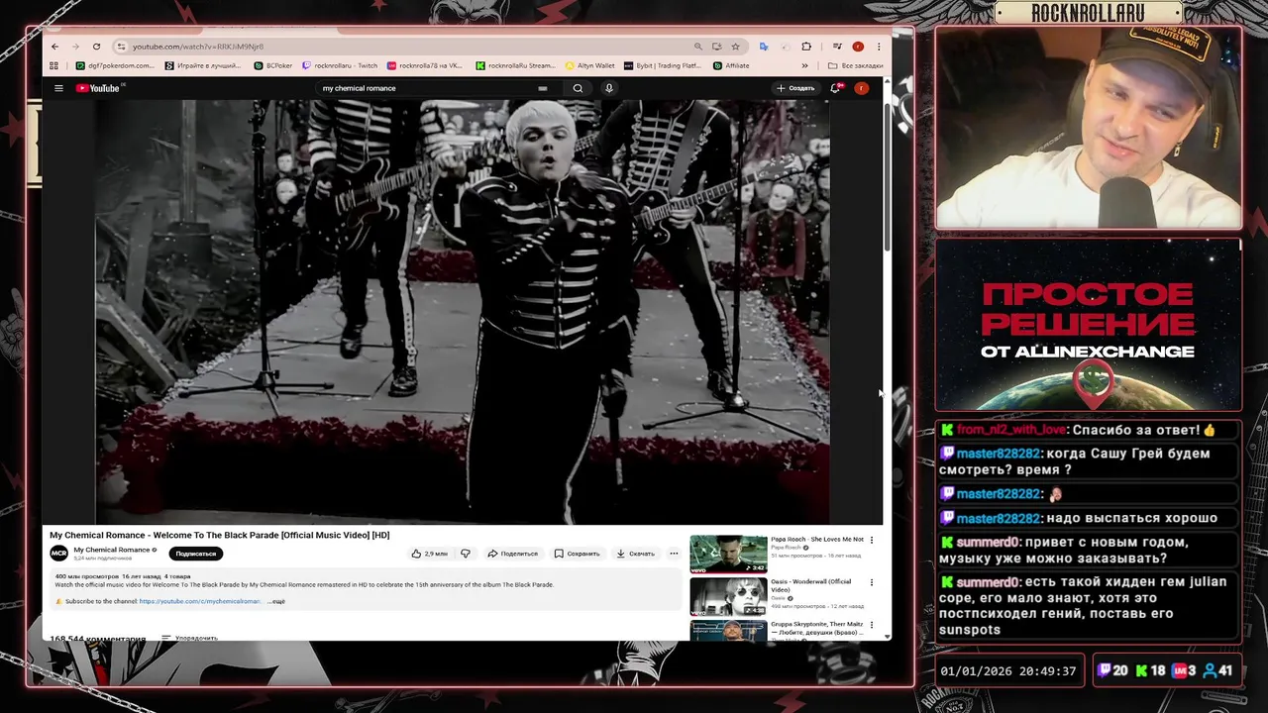Reload the YouTube page
The image size is (1268, 713).
[x=96, y=47]
